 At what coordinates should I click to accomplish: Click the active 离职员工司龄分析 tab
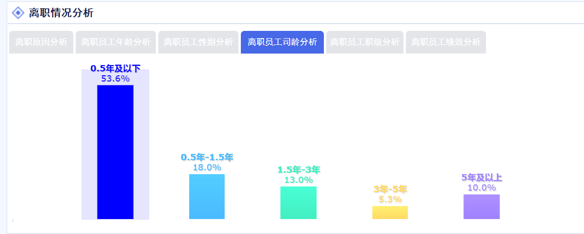coord(282,42)
